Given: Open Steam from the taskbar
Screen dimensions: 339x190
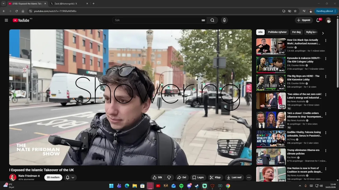Looking at the screenshot, I should (x=197, y=186).
